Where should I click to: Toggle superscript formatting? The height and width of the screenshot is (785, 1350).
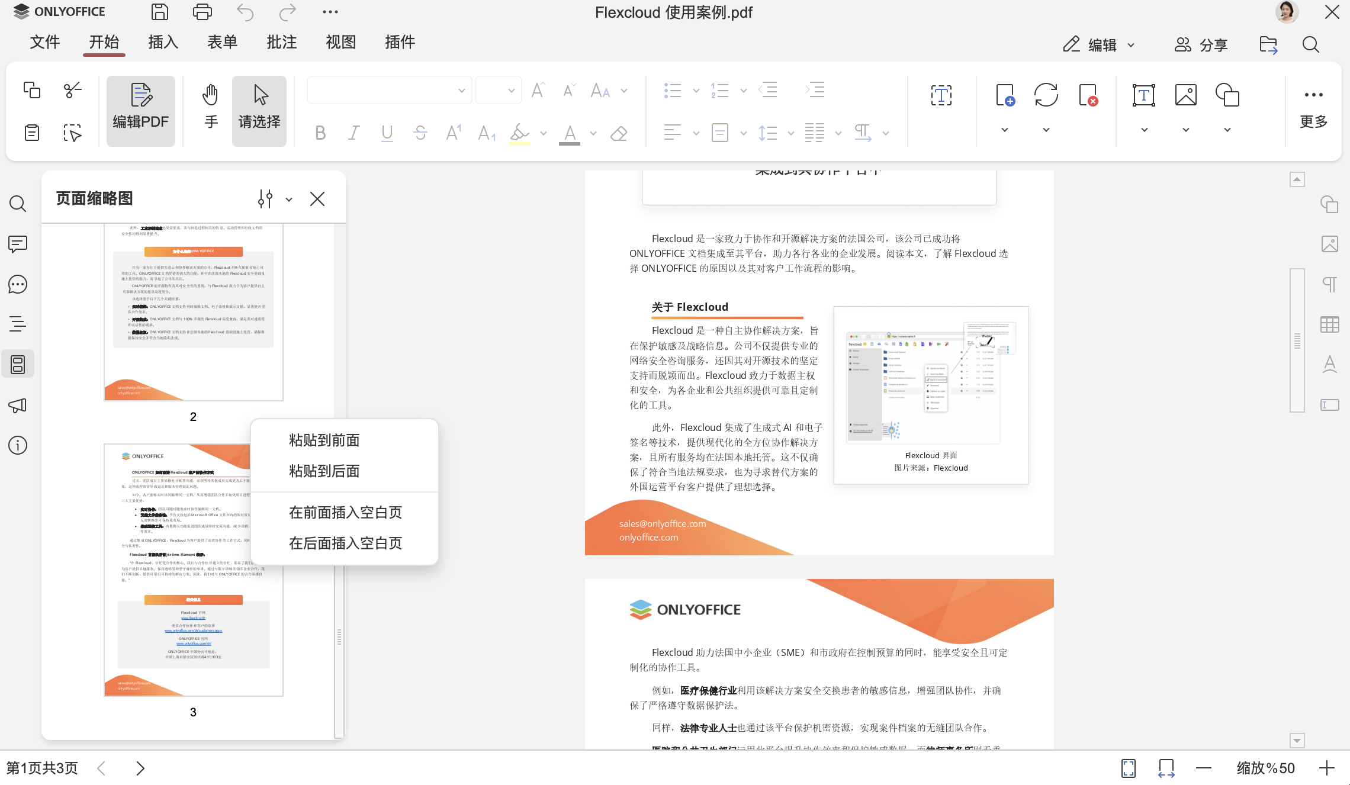454,133
